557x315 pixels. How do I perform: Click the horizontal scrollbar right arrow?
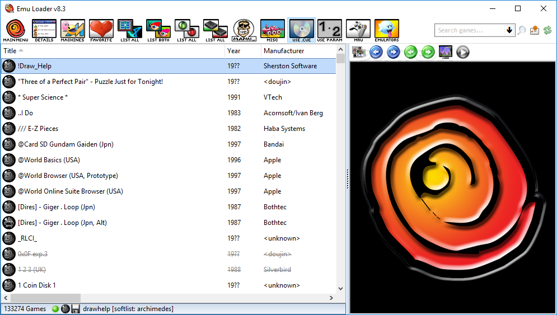[x=331, y=298]
